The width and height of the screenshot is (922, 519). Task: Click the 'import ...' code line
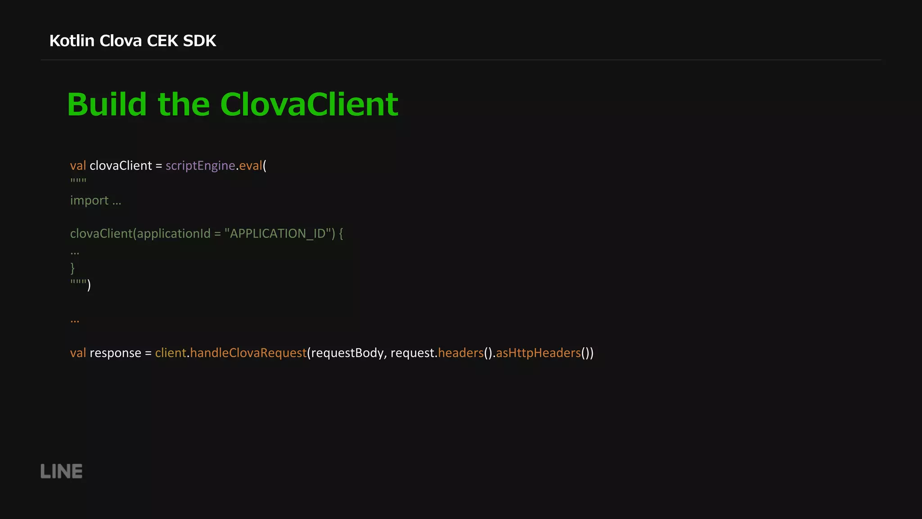point(96,200)
